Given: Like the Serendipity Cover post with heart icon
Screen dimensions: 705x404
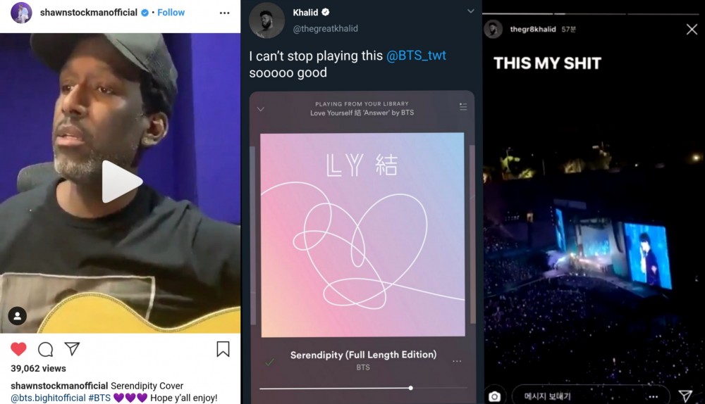Looking at the screenshot, I should (18, 349).
